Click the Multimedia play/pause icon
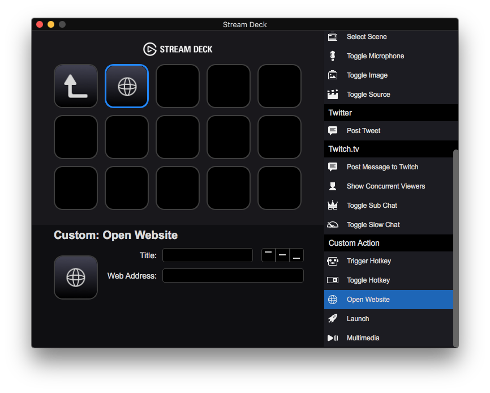 pos(333,338)
